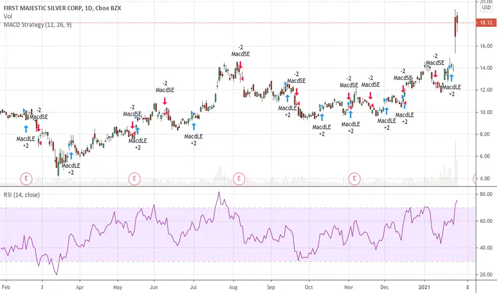Click the MacdSE -2 label above the August peak
497x293 pixels.
click(x=241, y=51)
